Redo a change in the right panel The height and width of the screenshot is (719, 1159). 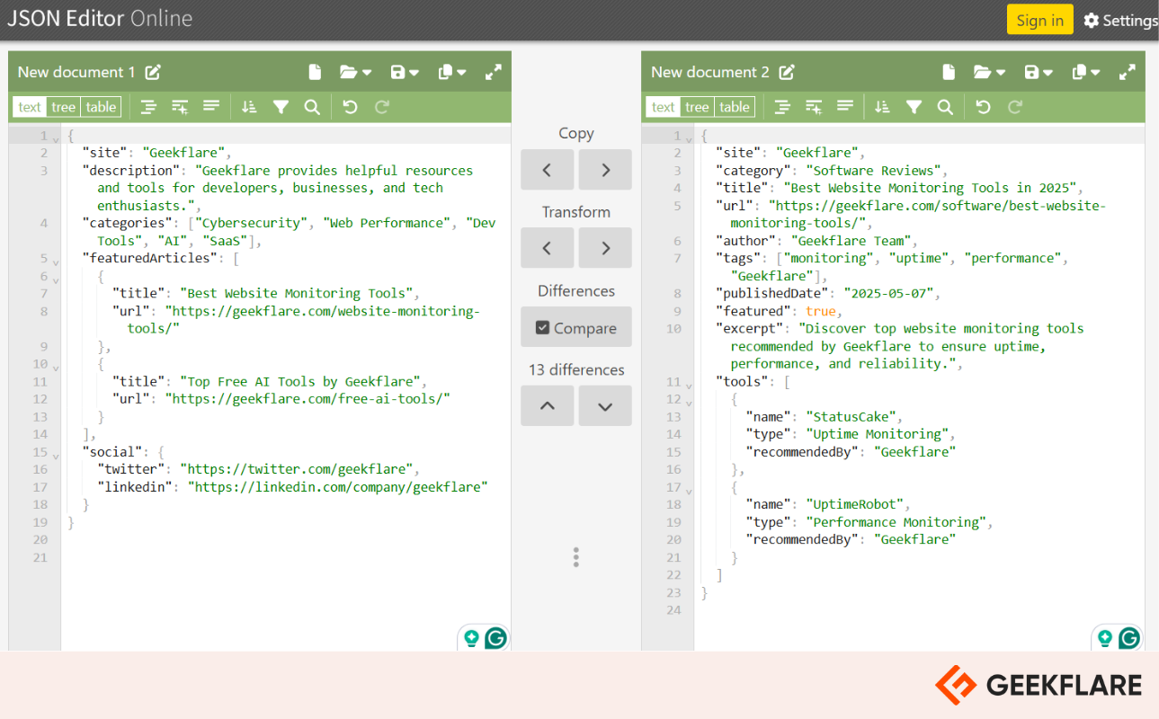click(1014, 107)
